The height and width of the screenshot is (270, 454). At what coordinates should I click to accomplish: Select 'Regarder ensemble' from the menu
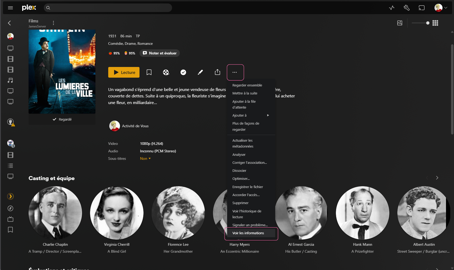pyautogui.click(x=251, y=85)
